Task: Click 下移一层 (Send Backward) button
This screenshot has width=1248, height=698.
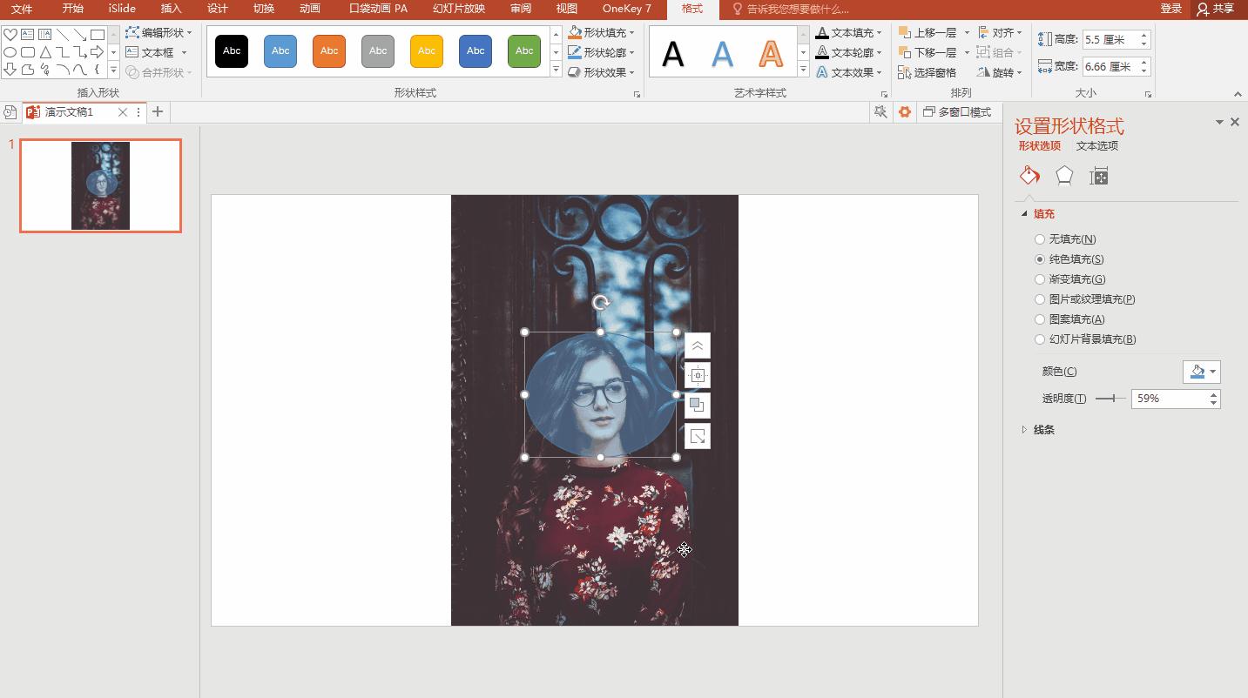Action: click(x=928, y=52)
